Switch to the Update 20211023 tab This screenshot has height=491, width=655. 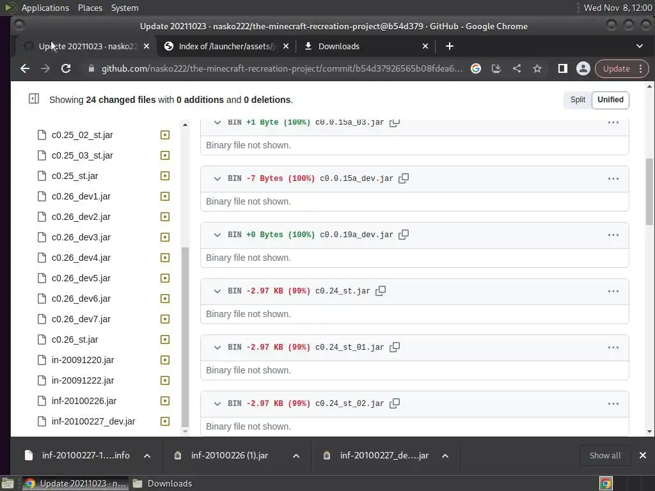click(x=87, y=46)
